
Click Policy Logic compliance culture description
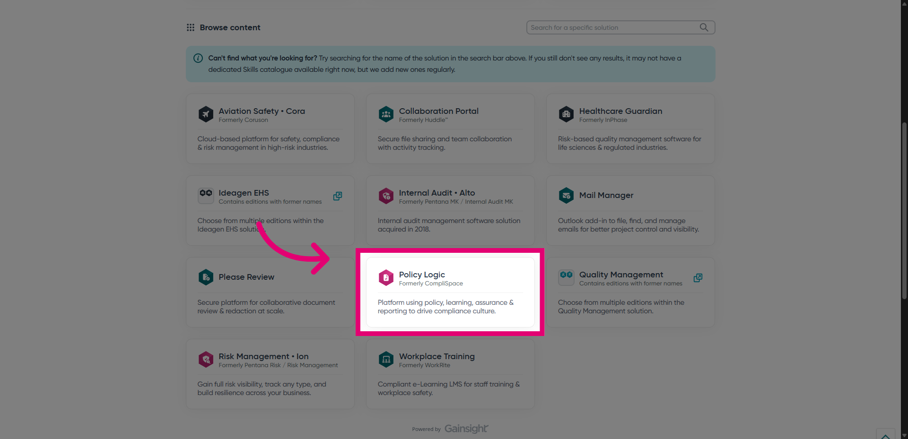pyautogui.click(x=445, y=307)
